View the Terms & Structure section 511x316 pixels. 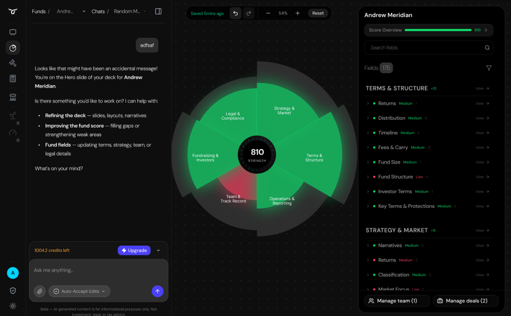click(x=482, y=89)
